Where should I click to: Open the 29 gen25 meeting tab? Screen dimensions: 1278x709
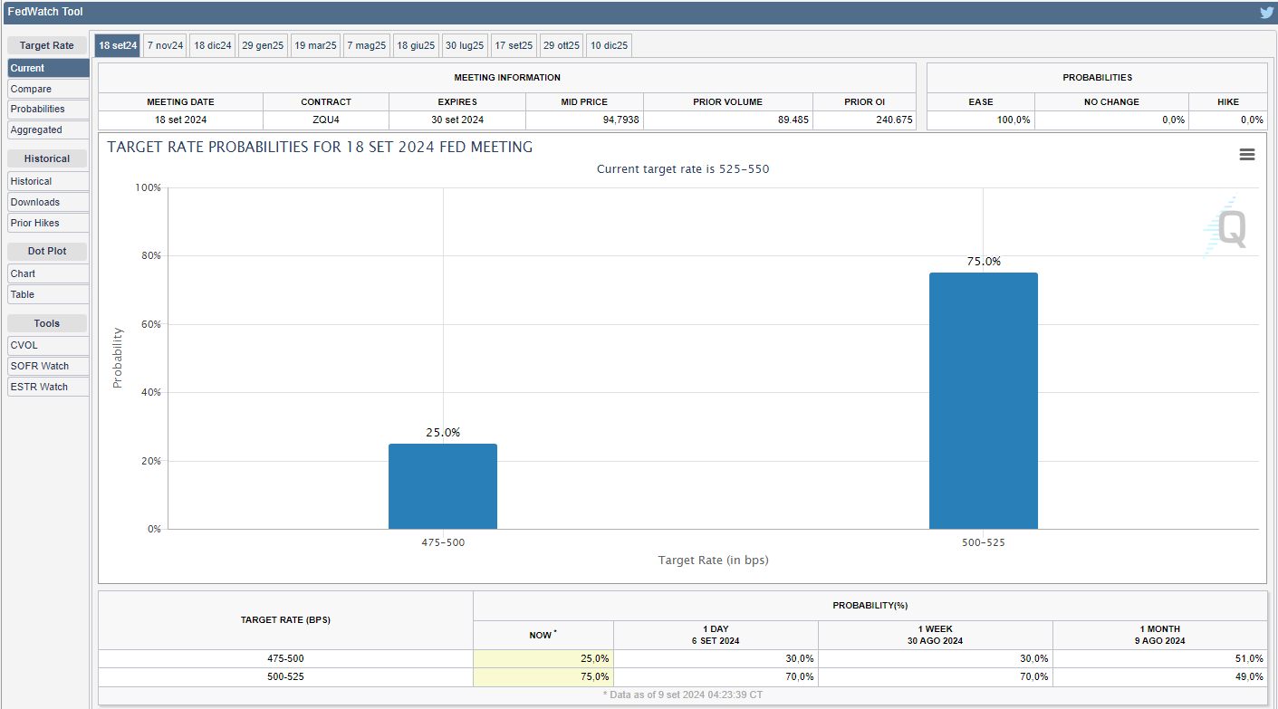tap(263, 45)
